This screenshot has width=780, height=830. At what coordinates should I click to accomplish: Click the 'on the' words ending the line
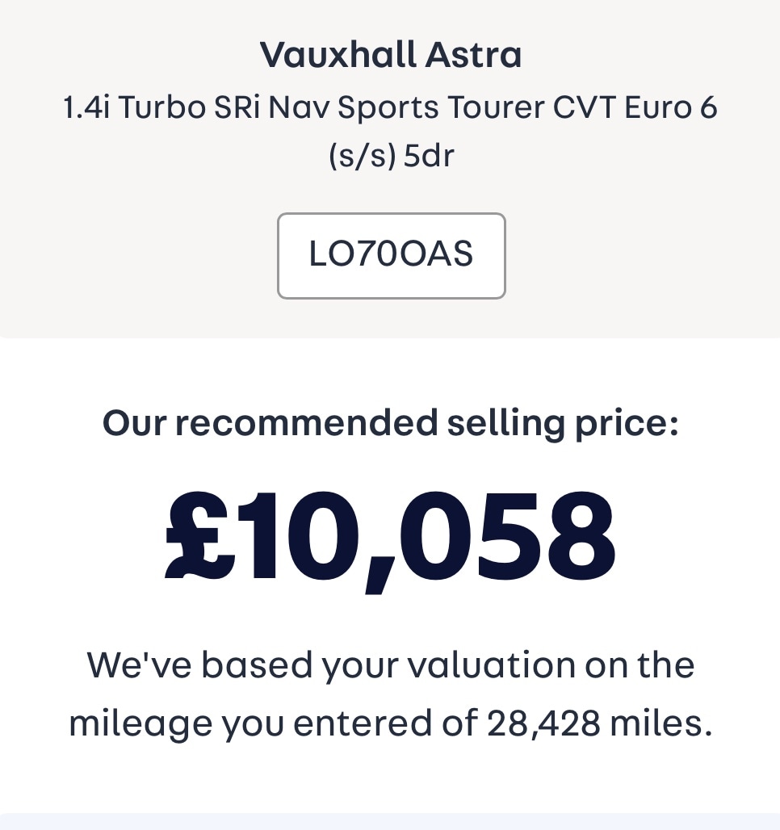[640, 664]
